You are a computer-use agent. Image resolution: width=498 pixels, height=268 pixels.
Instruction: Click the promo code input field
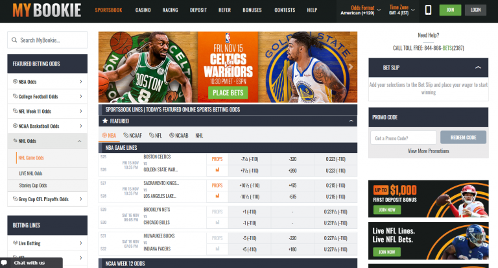tap(403, 138)
